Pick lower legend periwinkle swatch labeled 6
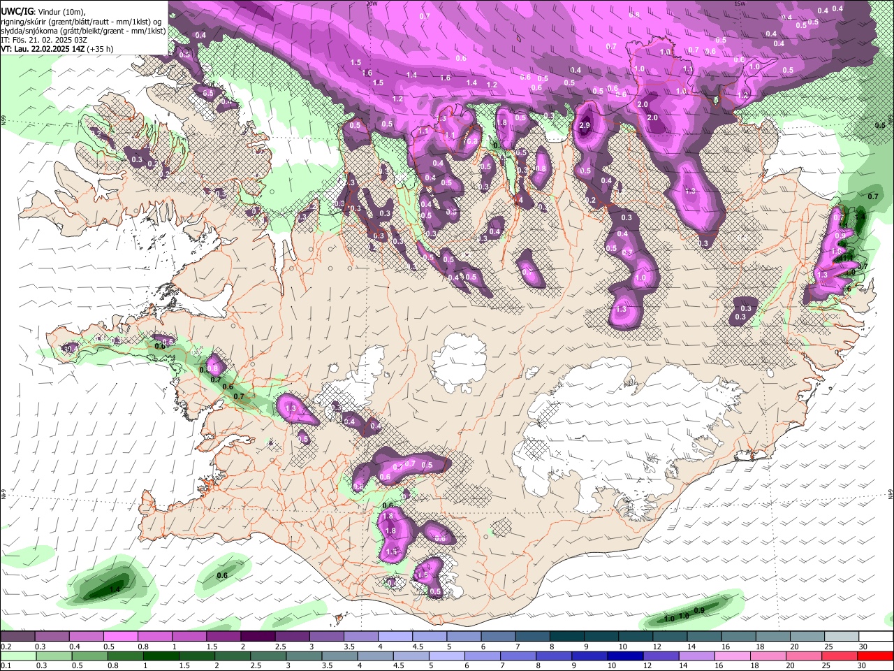Viewport: 894px width, 671px height. pos(481,656)
